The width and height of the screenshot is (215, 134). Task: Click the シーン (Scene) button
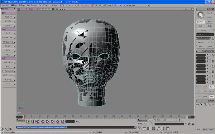click(x=210, y=42)
